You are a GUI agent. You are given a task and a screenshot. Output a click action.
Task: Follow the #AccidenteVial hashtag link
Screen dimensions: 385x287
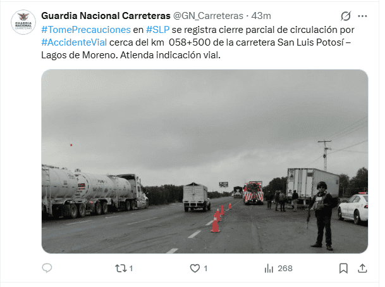[74, 42]
